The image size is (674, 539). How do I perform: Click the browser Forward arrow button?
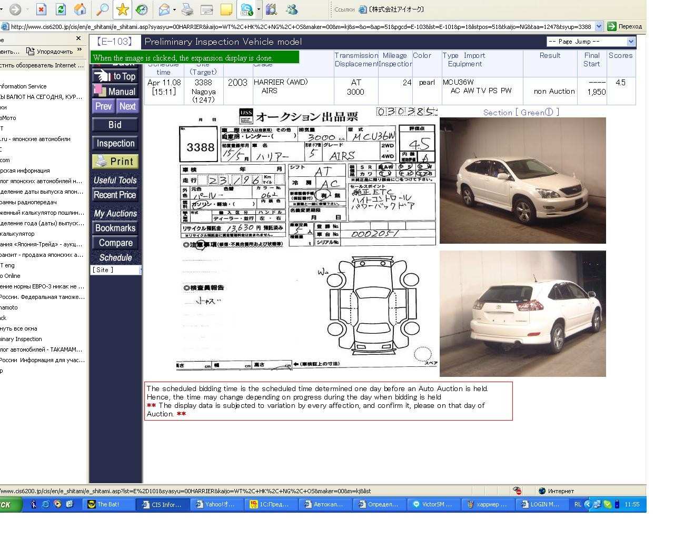(16, 9)
